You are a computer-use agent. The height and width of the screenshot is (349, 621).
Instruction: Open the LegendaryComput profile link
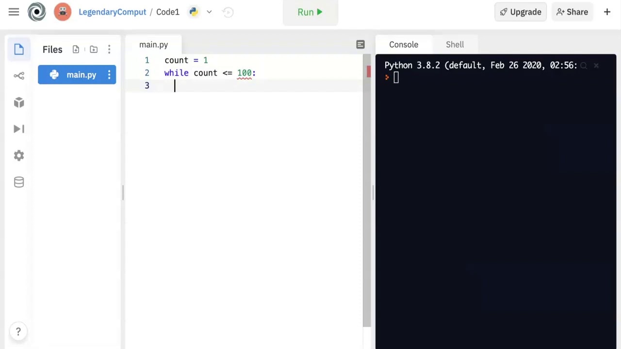[x=112, y=12]
